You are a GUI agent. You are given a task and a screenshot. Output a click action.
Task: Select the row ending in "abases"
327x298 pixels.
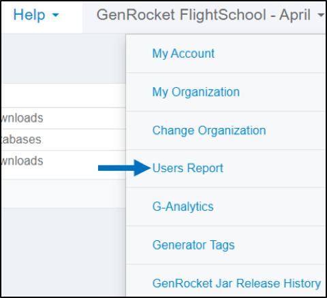[x=63, y=139]
